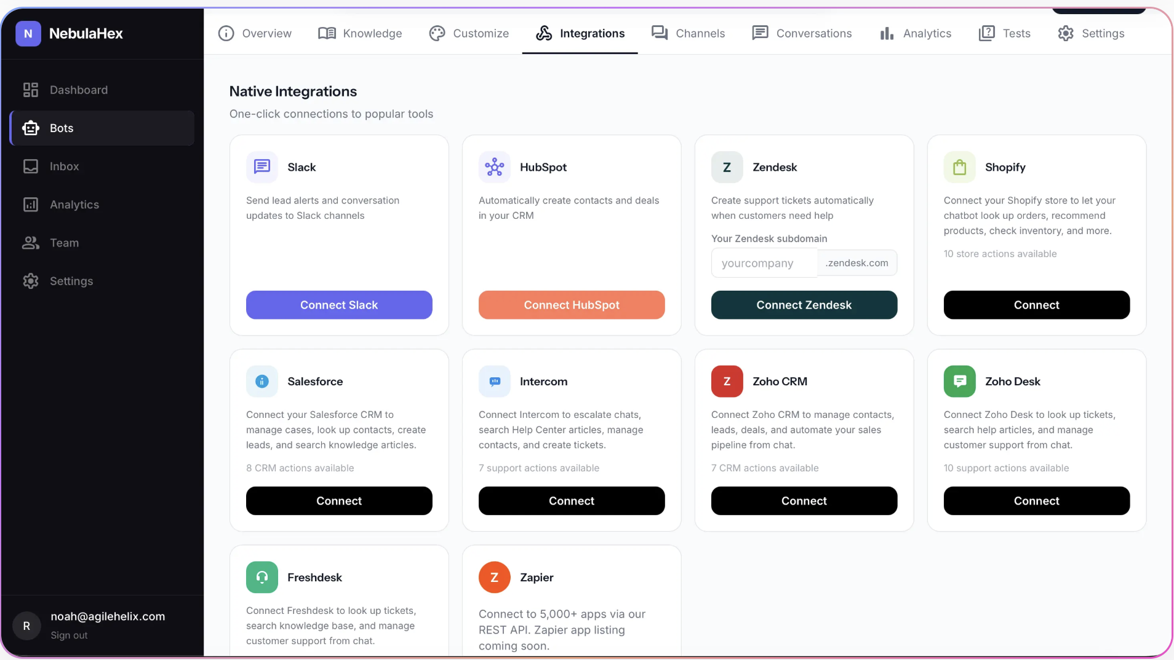The width and height of the screenshot is (1174, 660).
Task: Click the Connect HubSpot button
Action: pos(572,305)
